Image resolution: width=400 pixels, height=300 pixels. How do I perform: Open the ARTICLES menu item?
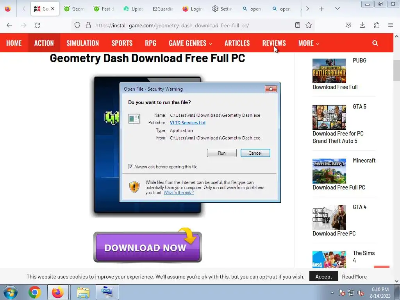pyautogui.click(x=237, y=43)
